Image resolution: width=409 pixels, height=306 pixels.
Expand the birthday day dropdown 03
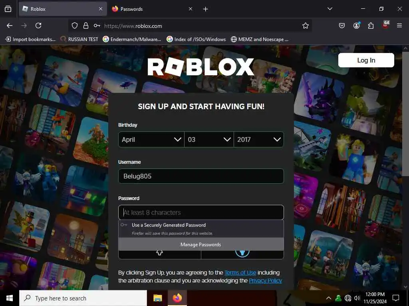click(x=209, y=139)
